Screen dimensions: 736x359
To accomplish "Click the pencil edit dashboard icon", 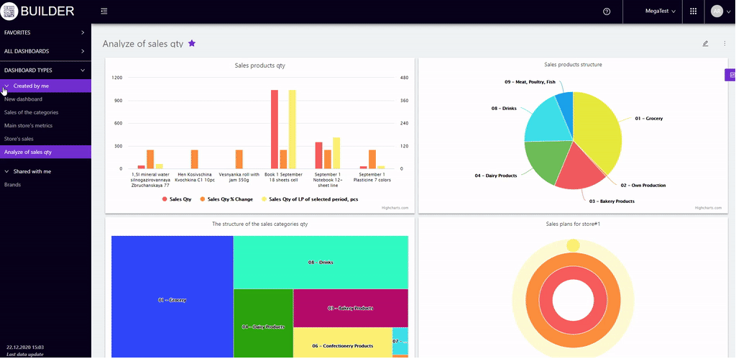I will coord(705,44).
